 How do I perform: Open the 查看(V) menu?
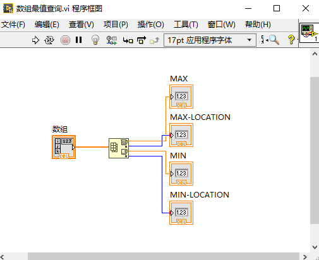coord(81,25)
